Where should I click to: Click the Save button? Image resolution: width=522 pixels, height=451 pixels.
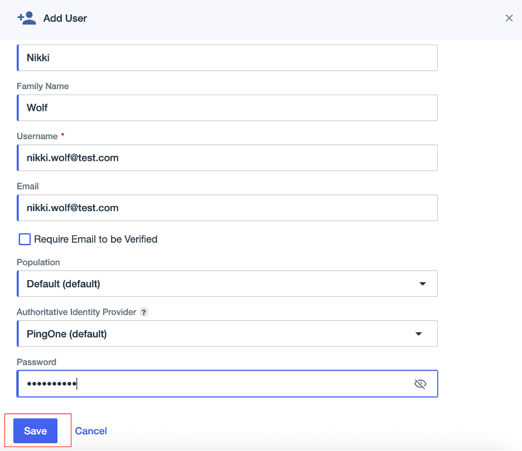coord(35,430)
